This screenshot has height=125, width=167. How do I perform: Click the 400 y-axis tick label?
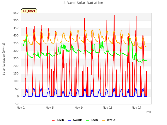click(16, 36)
